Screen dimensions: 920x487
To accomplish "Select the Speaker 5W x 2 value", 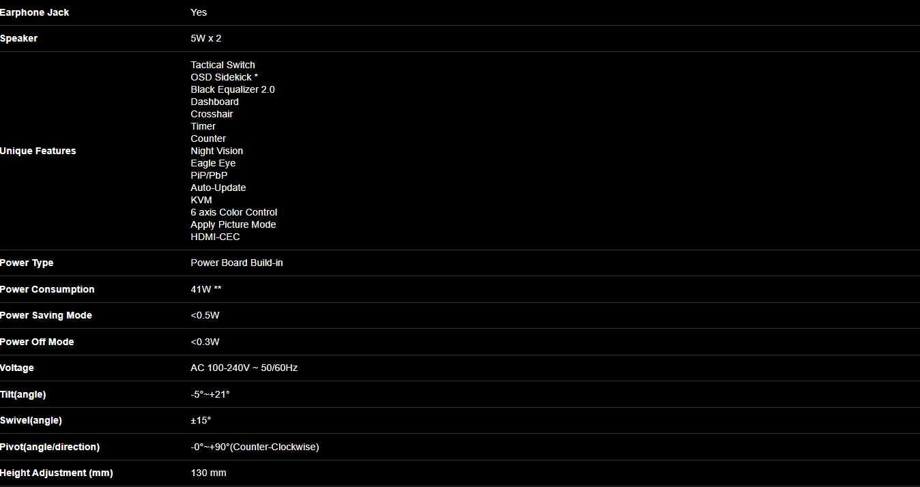I will pyautogui.click(x=206, y=38).
